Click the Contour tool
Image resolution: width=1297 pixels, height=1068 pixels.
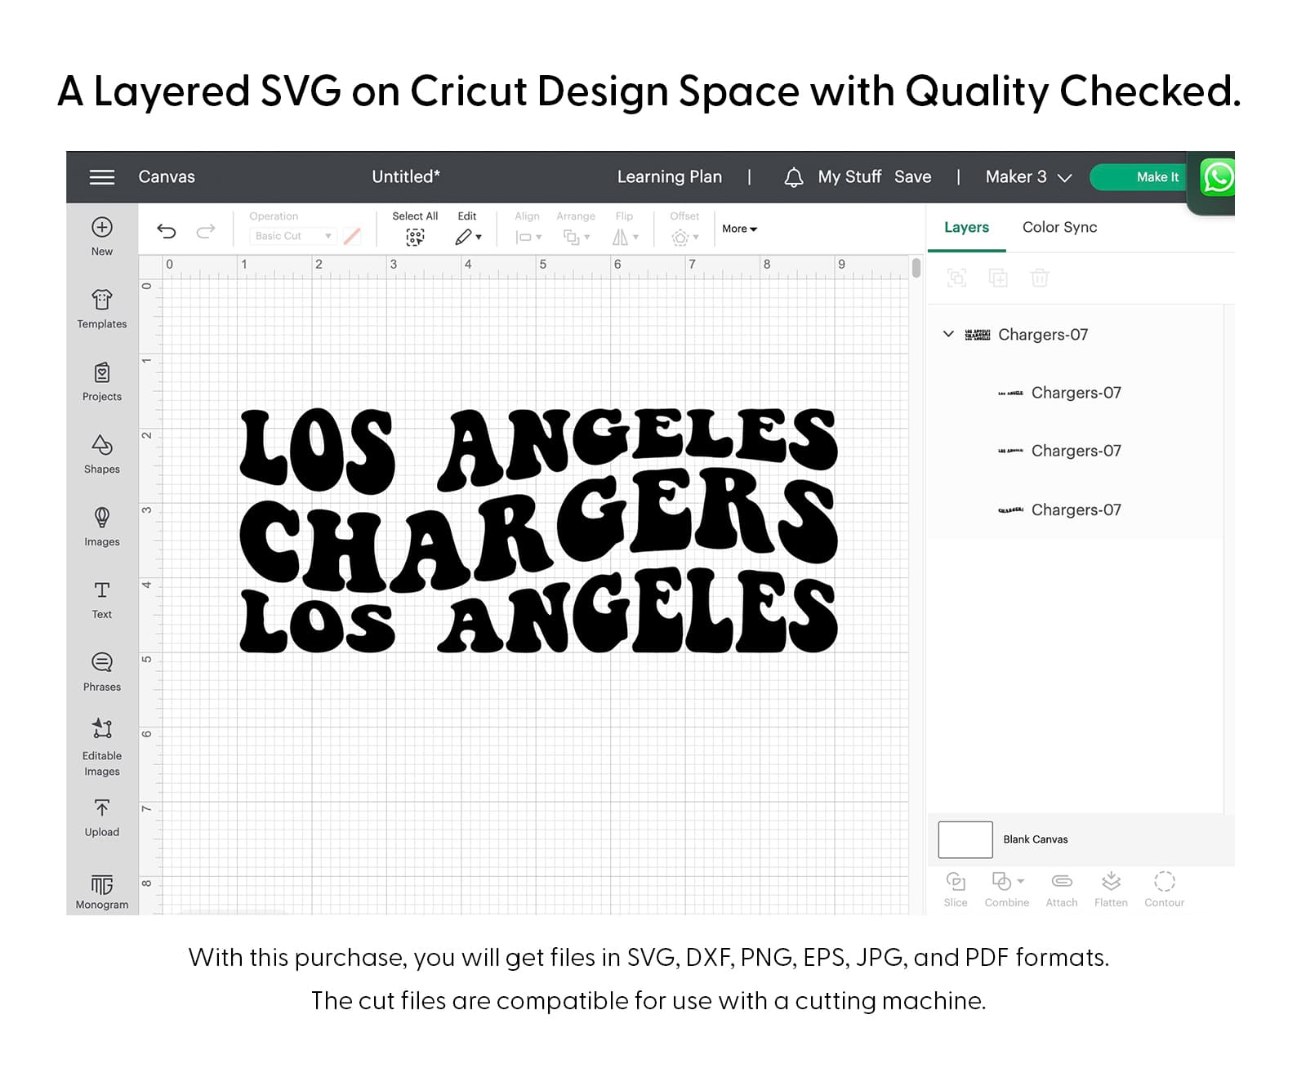tap(1165, 889)
